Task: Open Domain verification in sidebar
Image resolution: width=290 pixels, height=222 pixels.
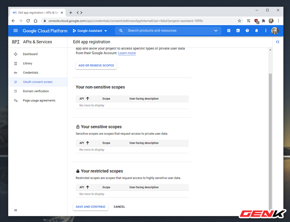Action: pyautogui.click(x=38, y=91)
